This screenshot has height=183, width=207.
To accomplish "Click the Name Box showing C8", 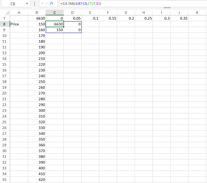I will tap(13, 4).
